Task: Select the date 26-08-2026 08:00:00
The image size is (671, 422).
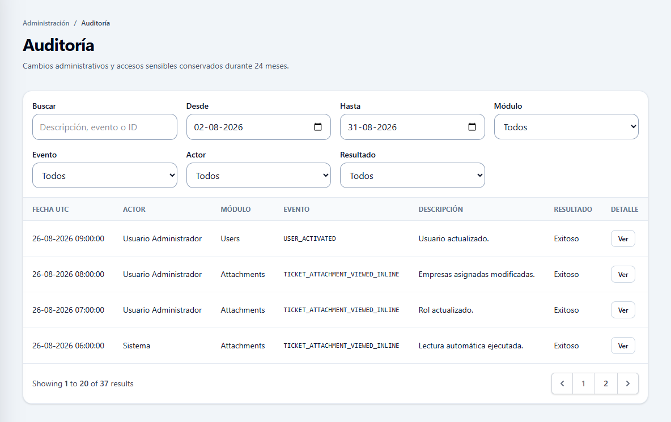Action: 69,275
